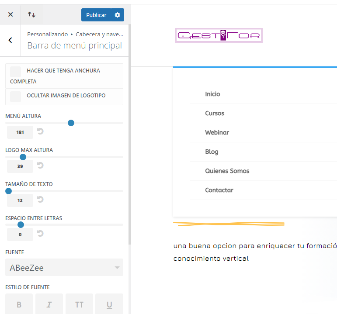Enable Hacer que tenga anchura completa checkbox

pos(15,72)
